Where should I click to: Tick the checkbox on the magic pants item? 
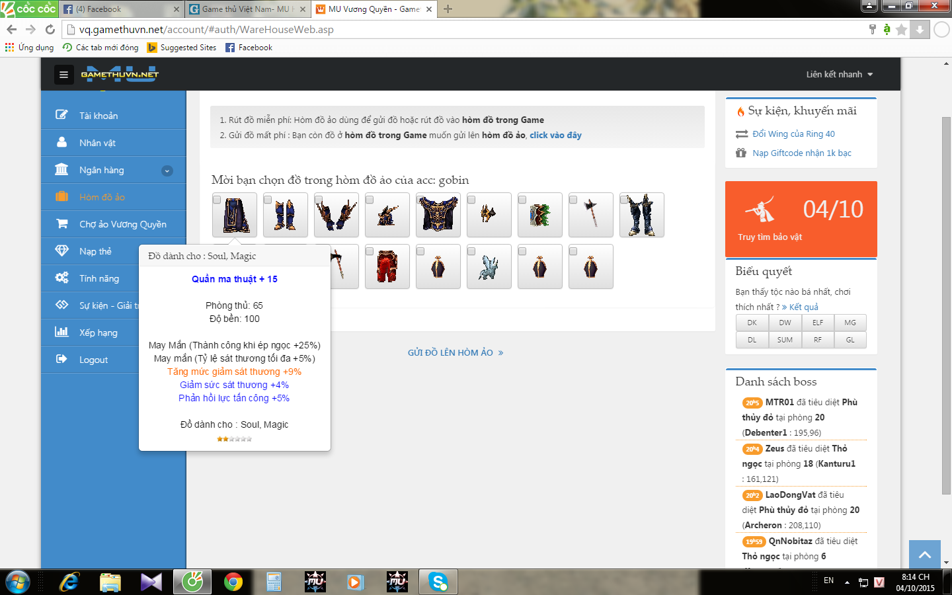click(x=217, y=200)
